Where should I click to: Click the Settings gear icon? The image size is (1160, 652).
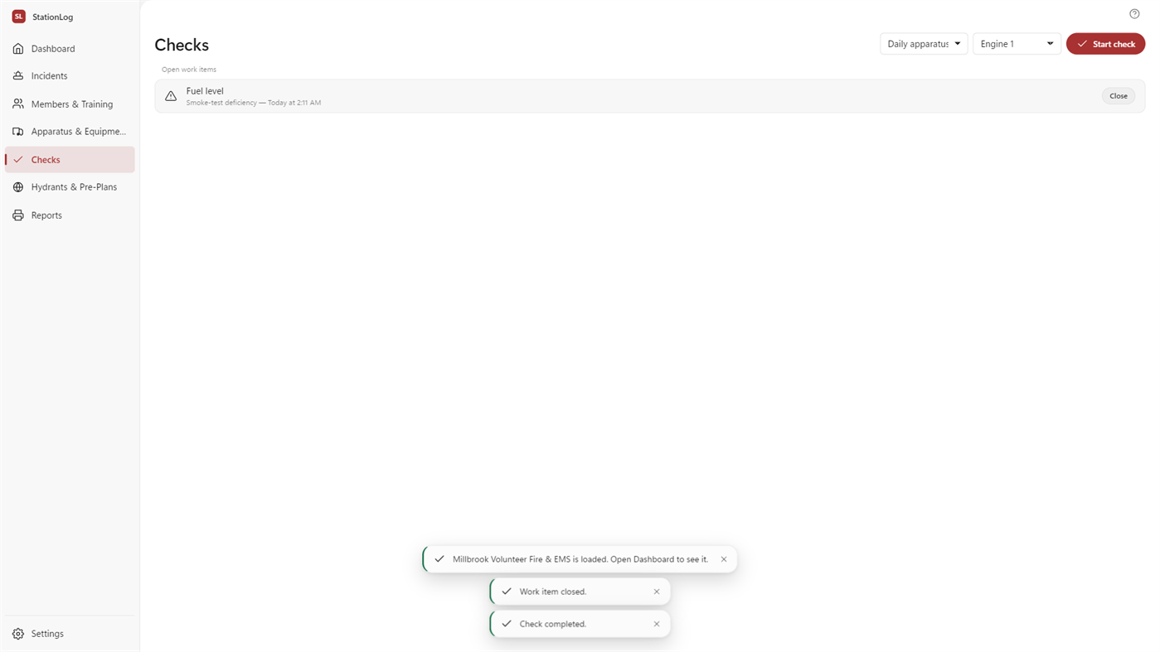click(18, 634)
